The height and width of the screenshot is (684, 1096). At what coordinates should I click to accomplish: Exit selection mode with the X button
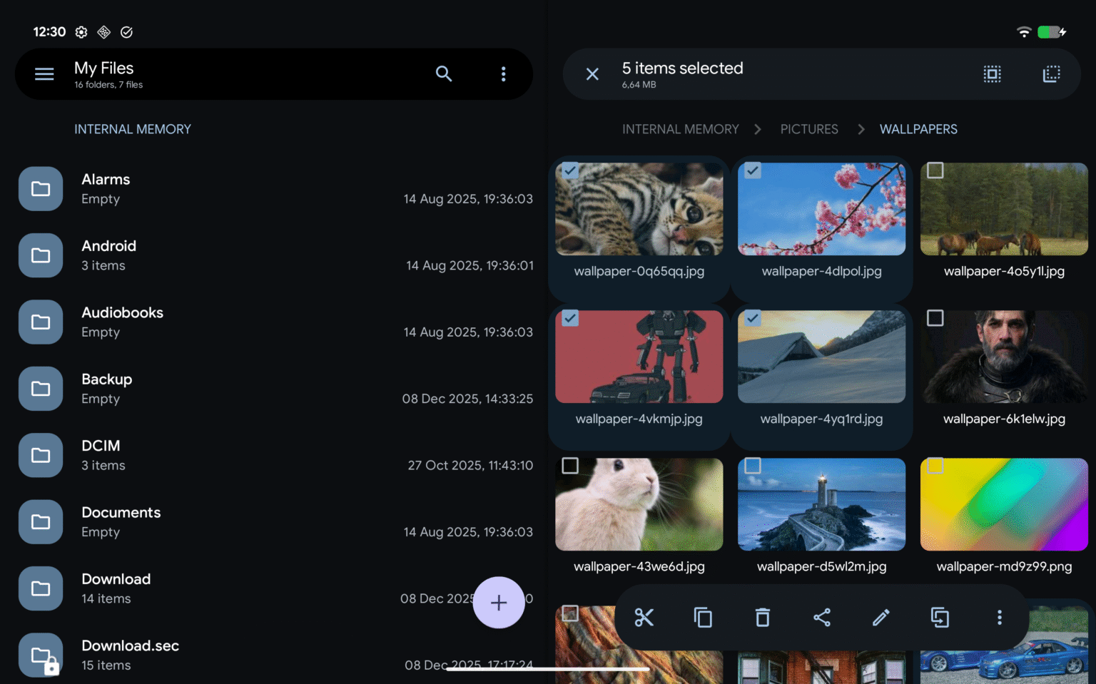[x=592, y=73]
